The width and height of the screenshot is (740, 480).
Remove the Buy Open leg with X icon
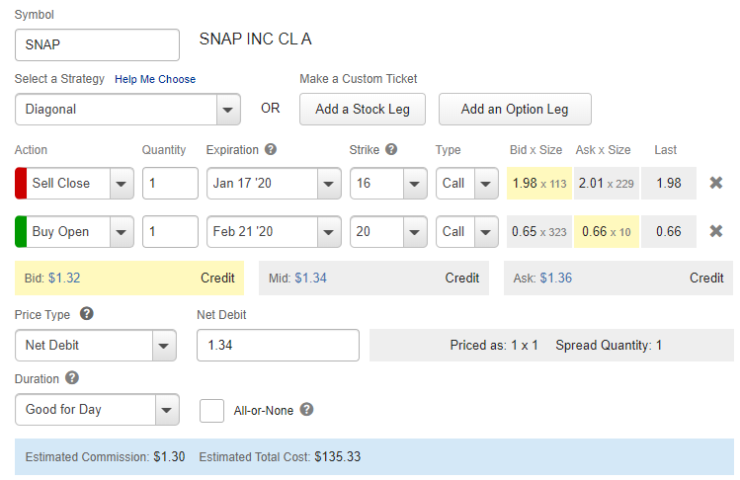[716, 231]
